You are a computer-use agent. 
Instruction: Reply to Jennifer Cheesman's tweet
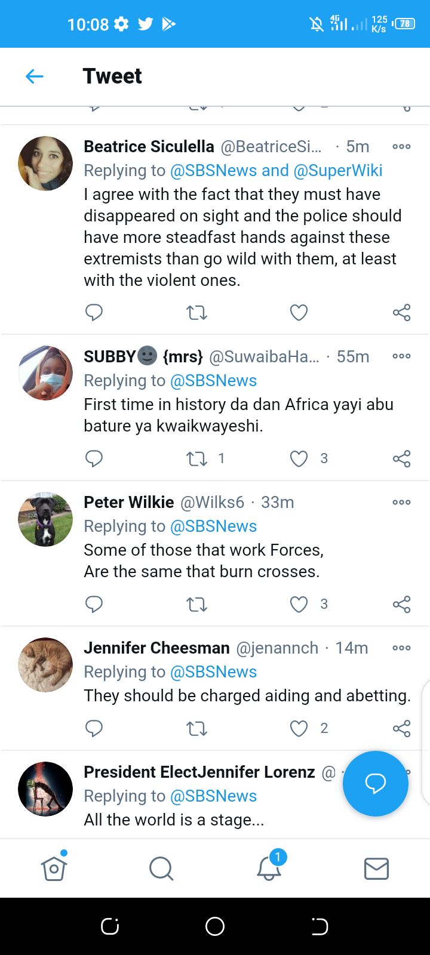click(x=94, y=728)
